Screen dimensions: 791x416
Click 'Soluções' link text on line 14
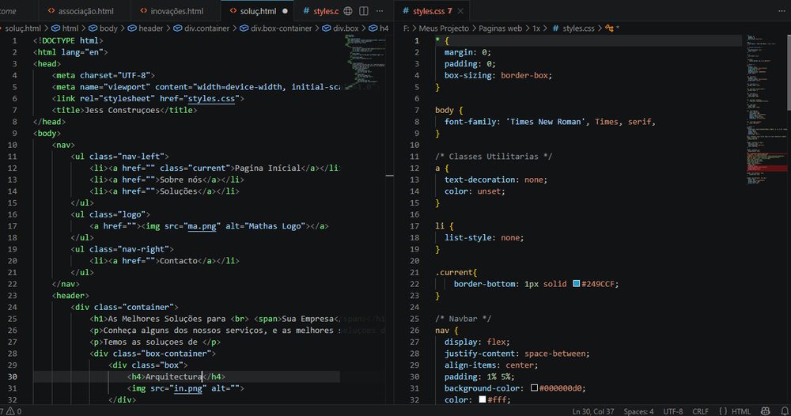pos(179,191)
